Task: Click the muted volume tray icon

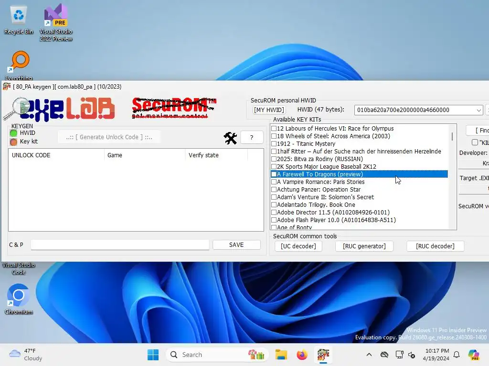Action: point(412,355)
